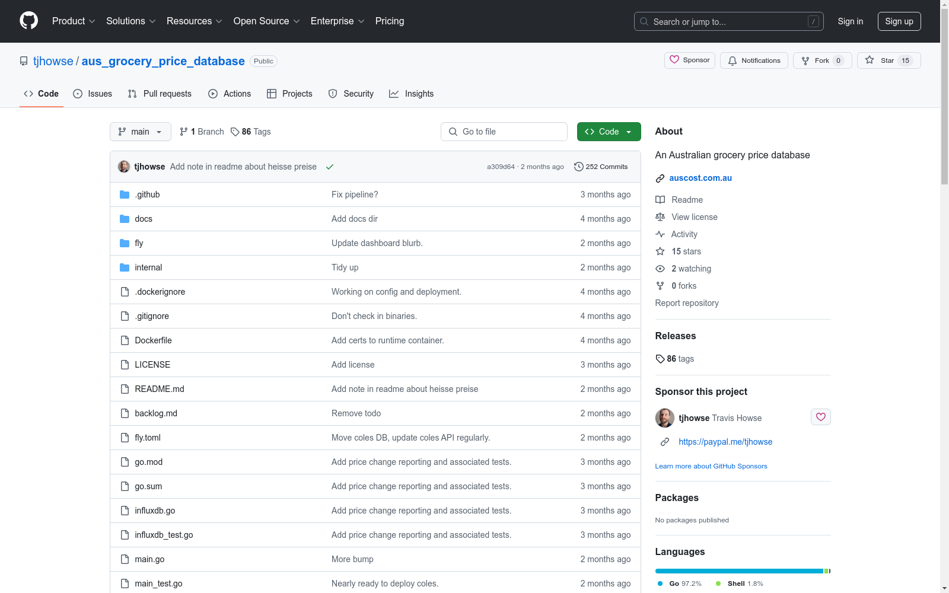Click the tag icon under Releases
Viewport: 949px width, 593px height.
pyautogui.click(x=660, y=359)
